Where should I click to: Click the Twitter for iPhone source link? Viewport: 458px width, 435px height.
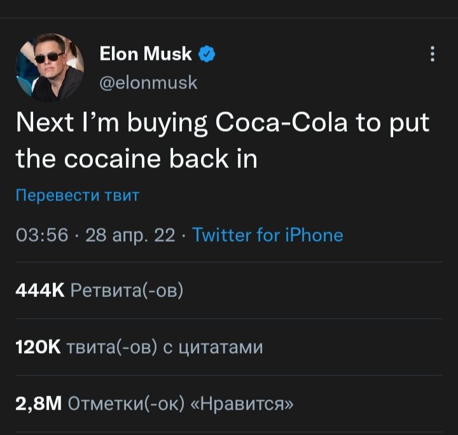[267, 235]
